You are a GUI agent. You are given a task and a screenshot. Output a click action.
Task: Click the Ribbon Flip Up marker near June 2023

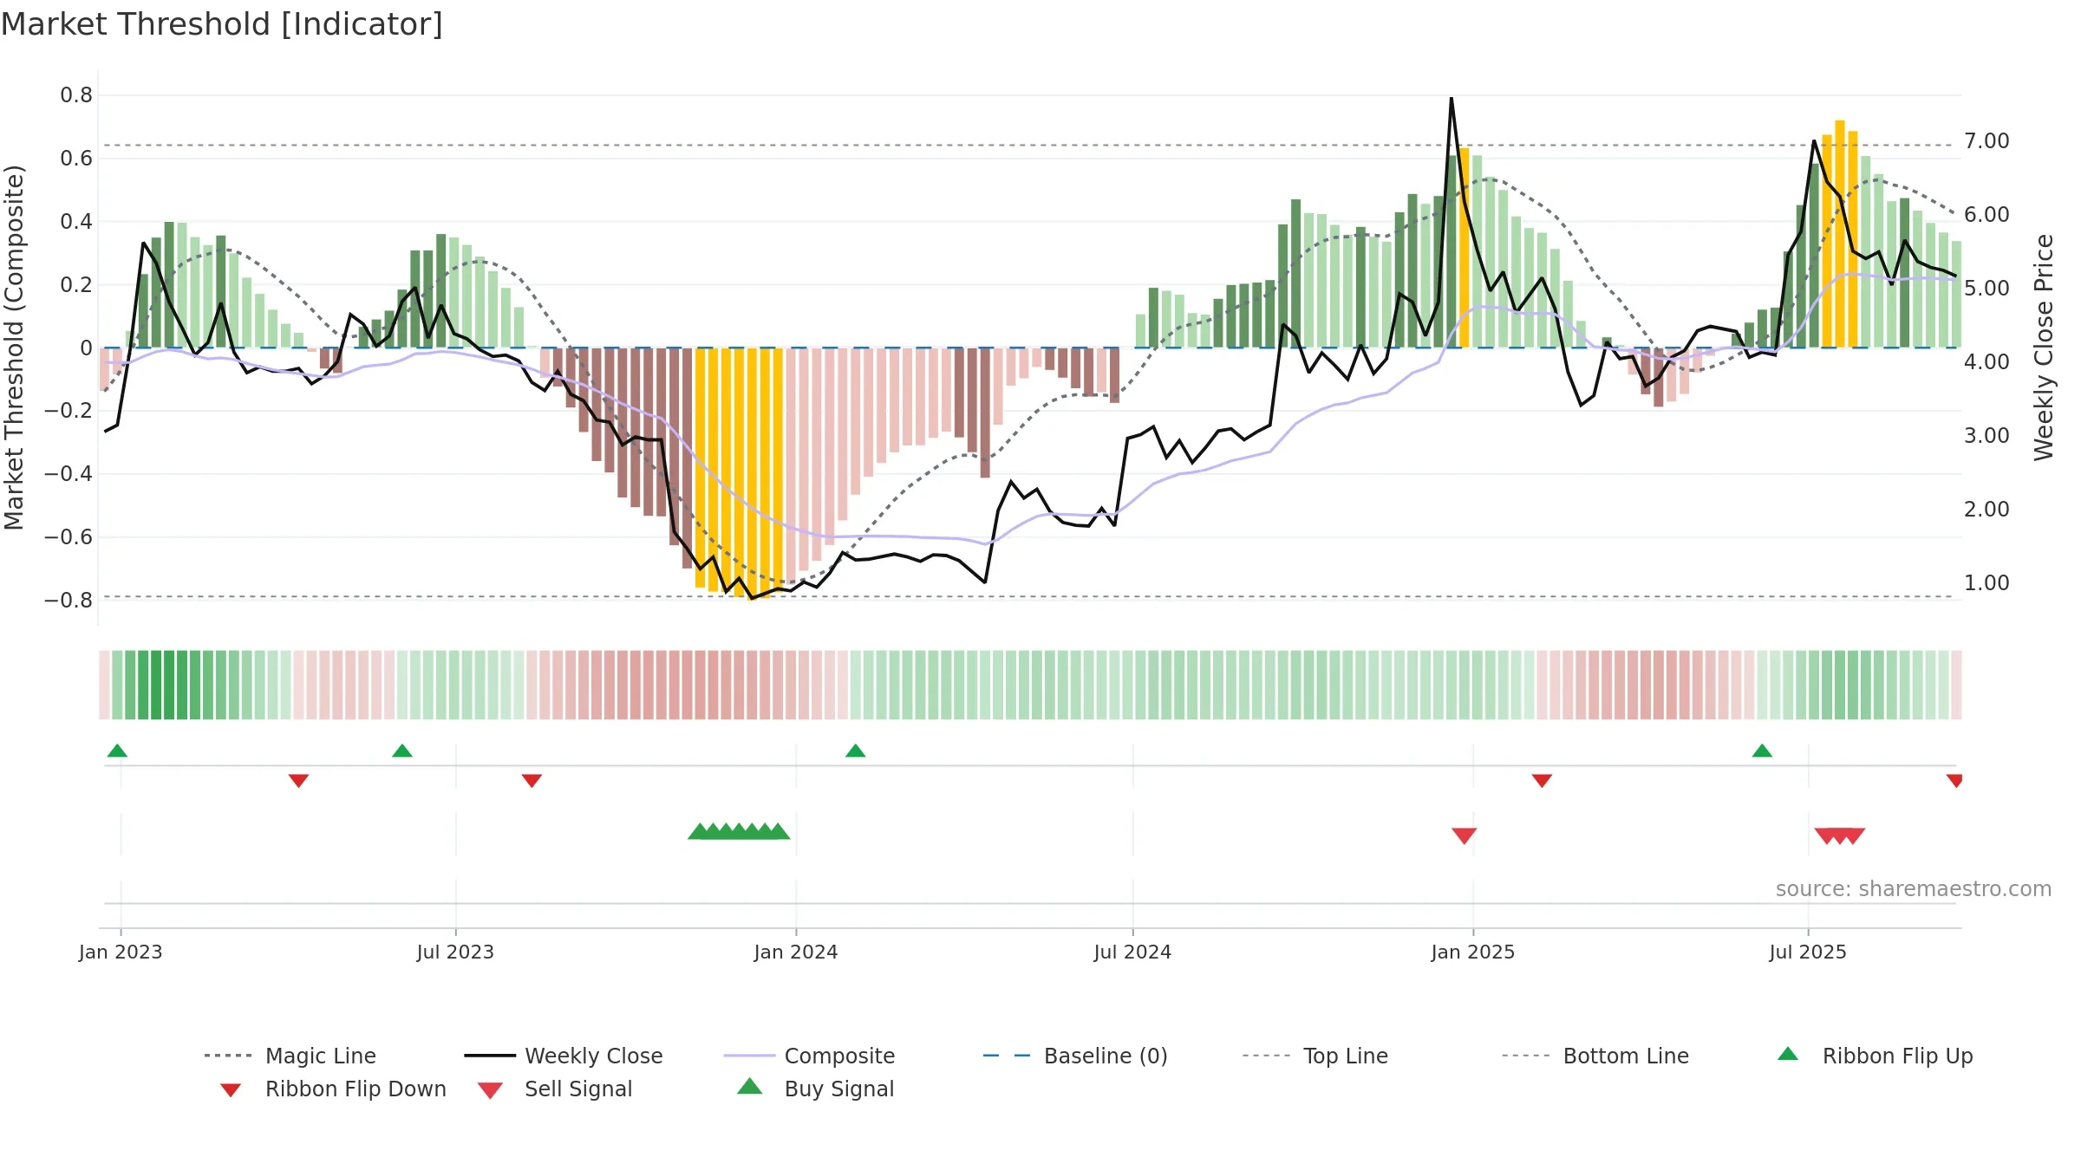402,751
